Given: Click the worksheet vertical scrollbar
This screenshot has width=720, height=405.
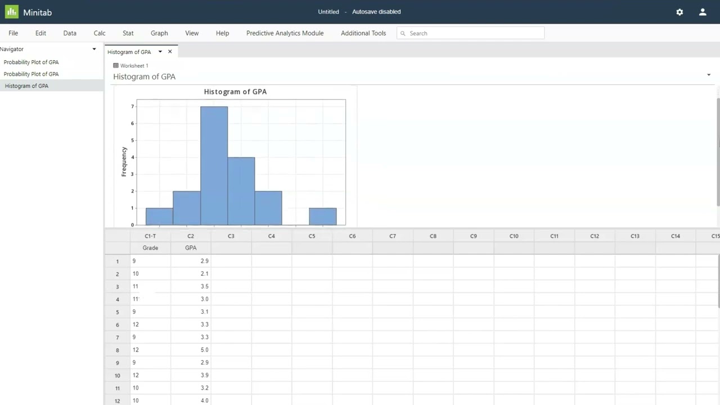Looking at the screenshot, I should [x=718, y=281].
